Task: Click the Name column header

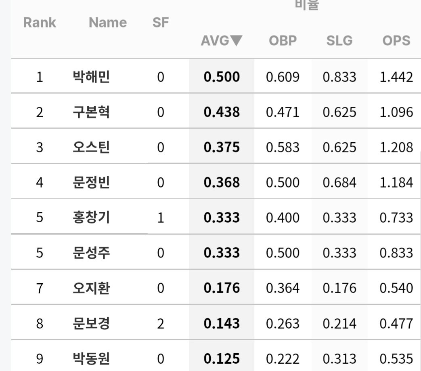Action: [x=108, y=22]
